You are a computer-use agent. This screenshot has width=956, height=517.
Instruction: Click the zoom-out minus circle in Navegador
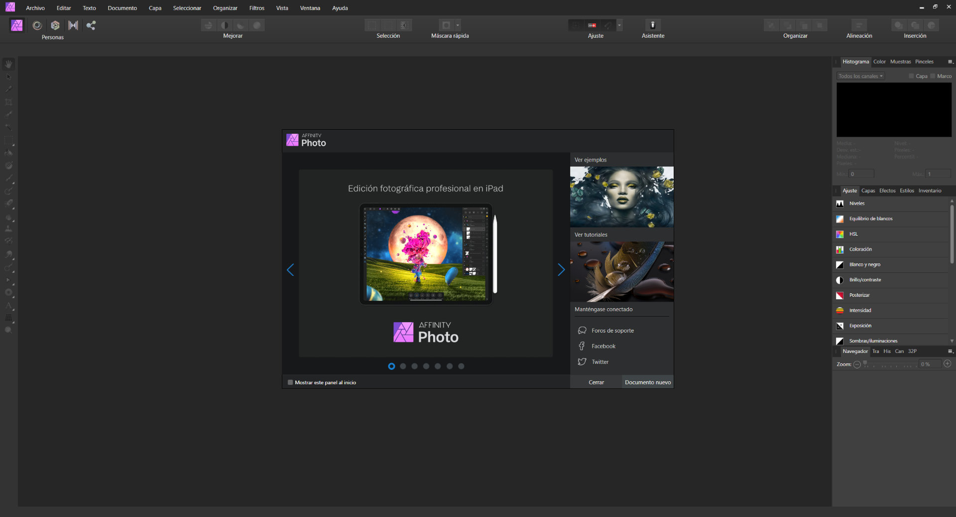pos(857,364)
